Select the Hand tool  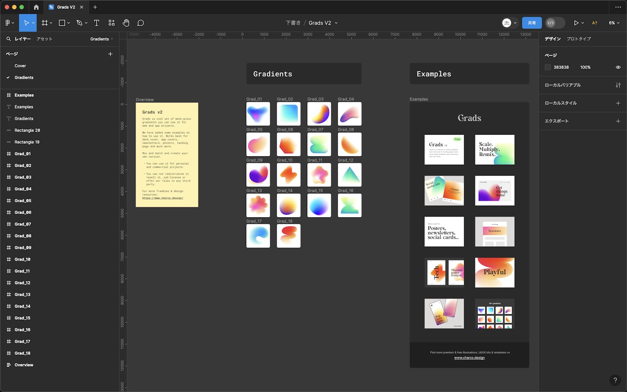[x=126, y=23]
